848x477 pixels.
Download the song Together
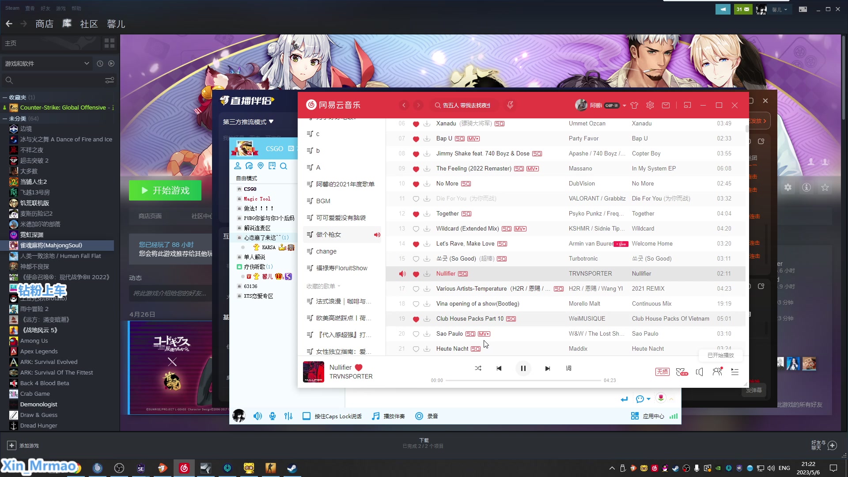click(x=427, y=214)
